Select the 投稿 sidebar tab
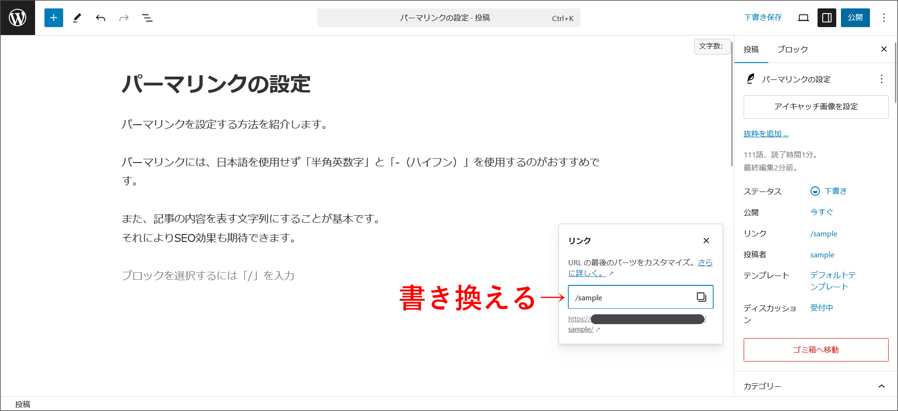 click(x=751, y=50)
